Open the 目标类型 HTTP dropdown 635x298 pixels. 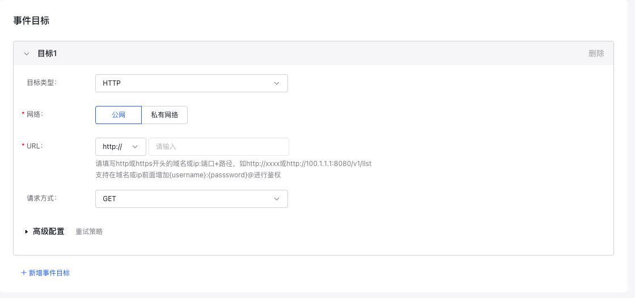[191, 83]
